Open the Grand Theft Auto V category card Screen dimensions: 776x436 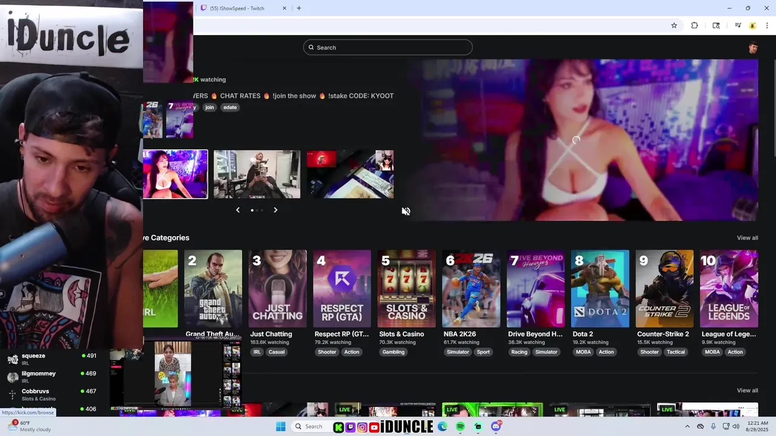(x=213, y=289)
